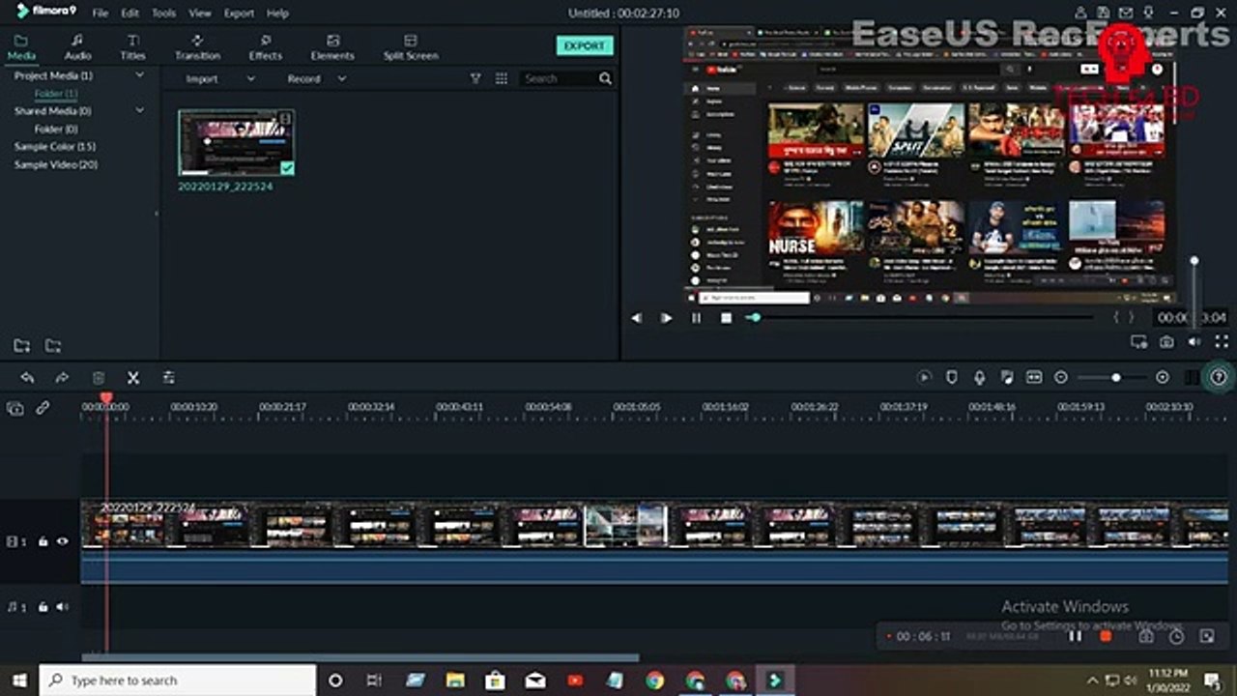Open the Record dropdown
The width and height of the screenshot is (1237, 696).
[316, 78]
